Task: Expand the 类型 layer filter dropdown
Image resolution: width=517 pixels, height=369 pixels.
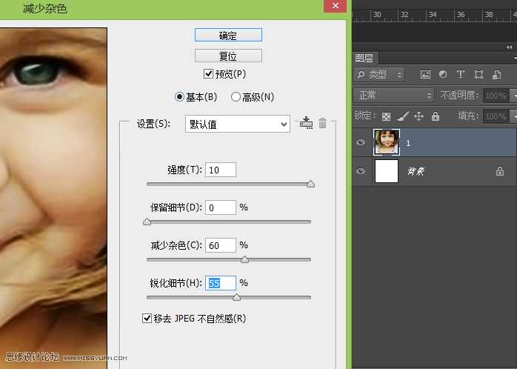Action: (381, 75)
